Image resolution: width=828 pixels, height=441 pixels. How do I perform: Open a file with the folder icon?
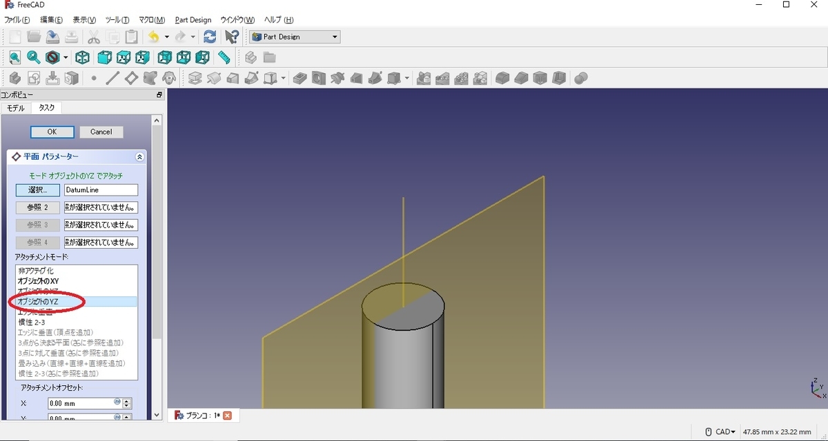33,37
